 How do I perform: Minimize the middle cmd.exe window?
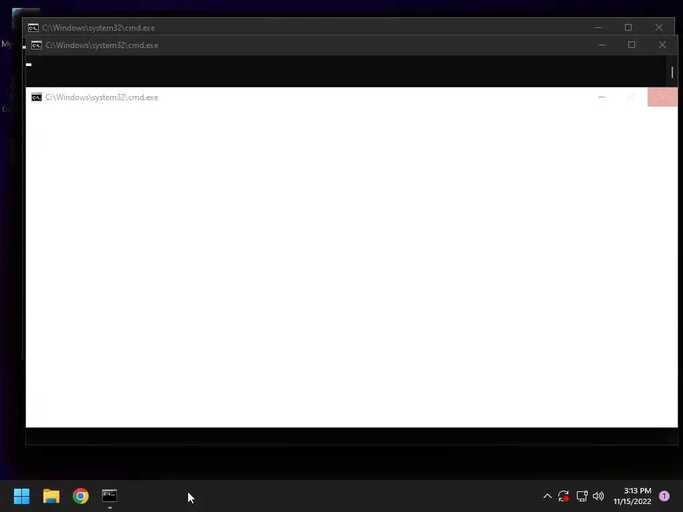[x=602, y=45]
